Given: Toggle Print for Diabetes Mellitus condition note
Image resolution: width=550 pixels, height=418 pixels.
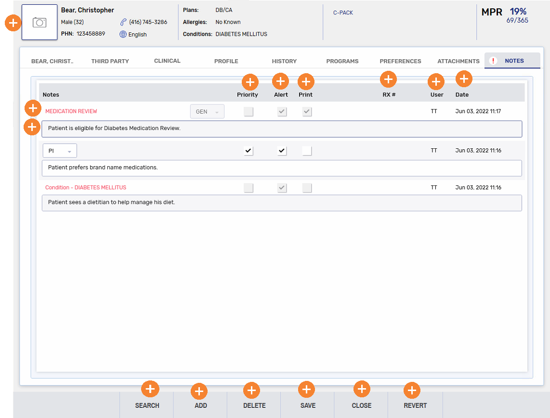Looking at the screenshot, I should coord(307,188).
